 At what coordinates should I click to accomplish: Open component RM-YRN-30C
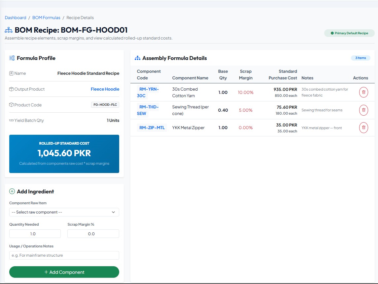pyautogui.click(x=148, y=92)
